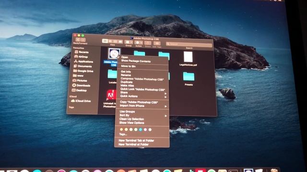The height and width of the screenshot is (172, 307).
Task: Click the Tags heading in the sidebar
Action: pos(71,107)
